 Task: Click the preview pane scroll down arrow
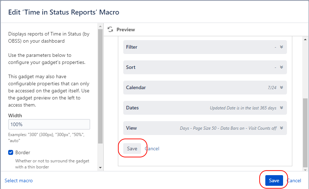tap(305, 168)
